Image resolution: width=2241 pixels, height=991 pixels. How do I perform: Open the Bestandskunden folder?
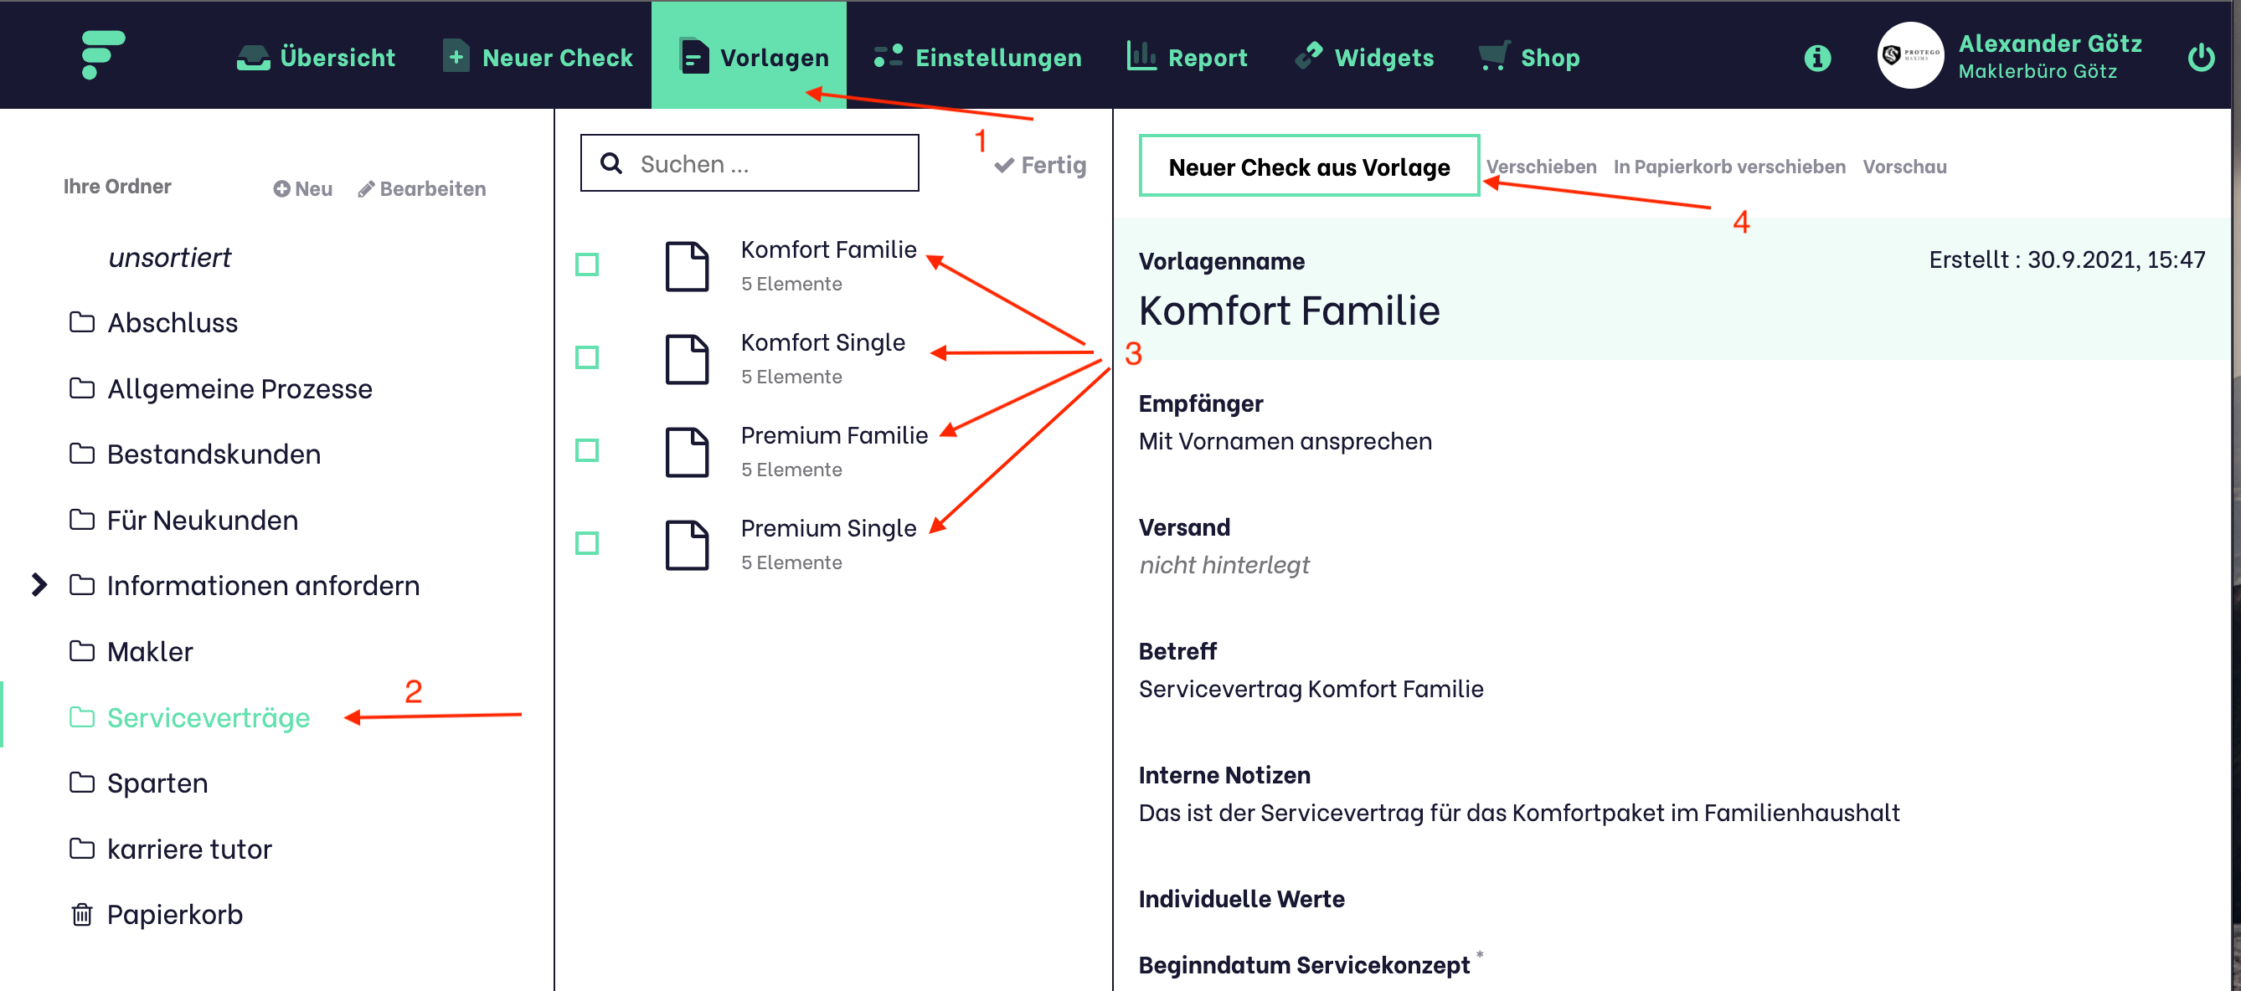coord(214,454)
